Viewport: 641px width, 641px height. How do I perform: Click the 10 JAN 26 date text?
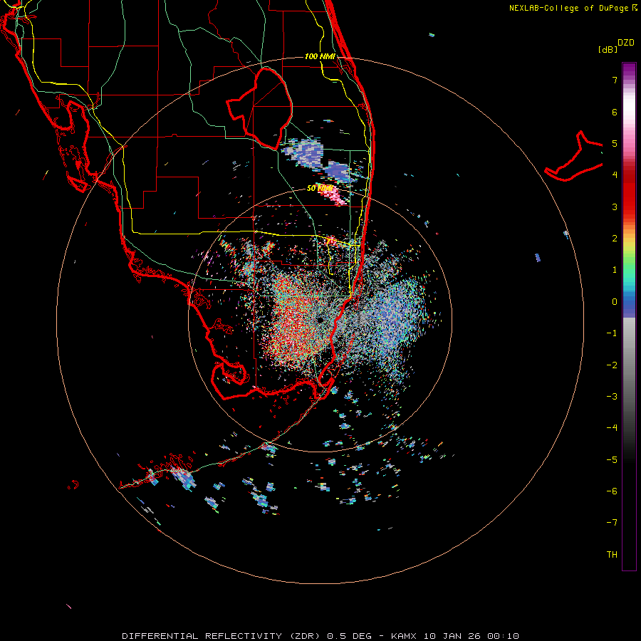pyautogui.click(x=453, y=636)
